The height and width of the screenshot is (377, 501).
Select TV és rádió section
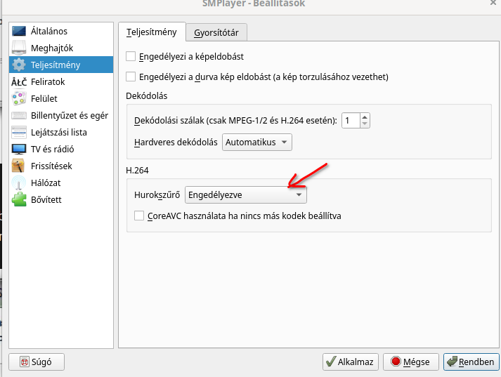pos(61,149)
